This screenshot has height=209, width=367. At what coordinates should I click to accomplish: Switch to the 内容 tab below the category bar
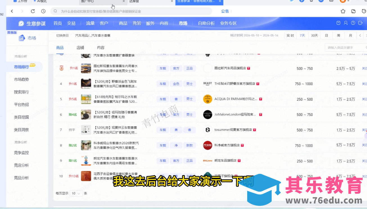[101, 48]
